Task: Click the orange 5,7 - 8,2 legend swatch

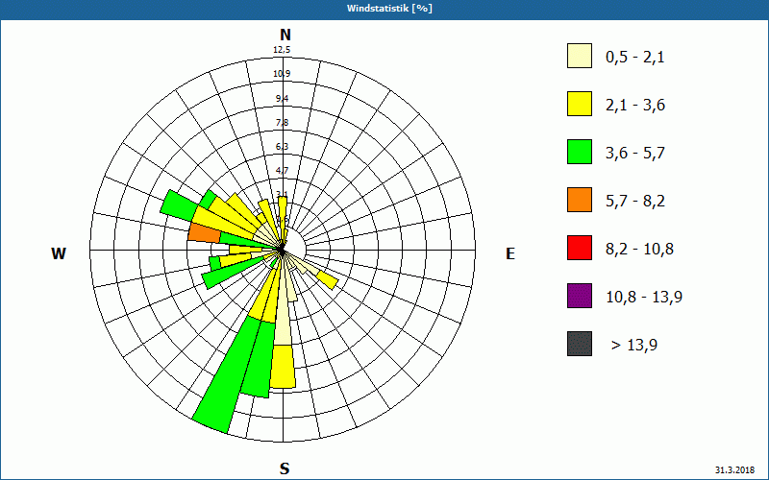Action: (x=580, y=200)
